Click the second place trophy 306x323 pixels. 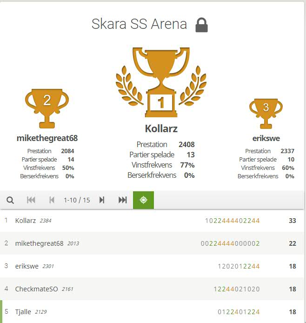pos(47,108)
